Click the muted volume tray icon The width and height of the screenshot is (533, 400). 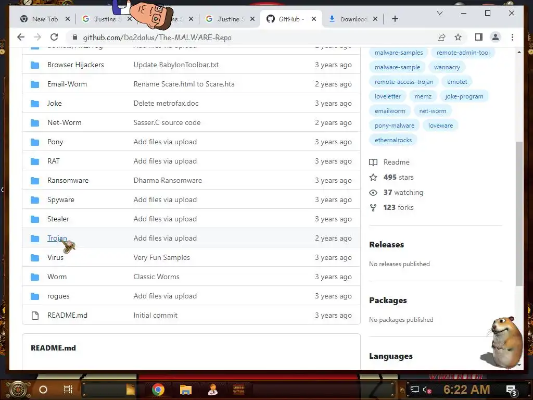tap(427, 390)
